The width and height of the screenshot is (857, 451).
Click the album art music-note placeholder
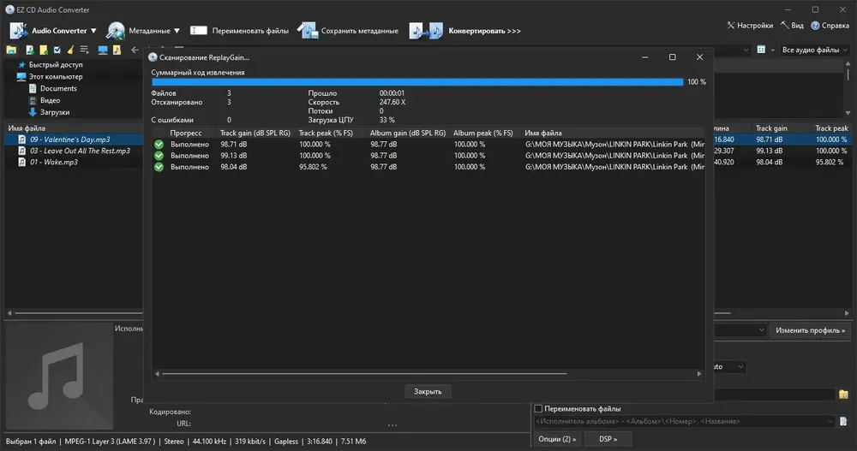[59, 376]
